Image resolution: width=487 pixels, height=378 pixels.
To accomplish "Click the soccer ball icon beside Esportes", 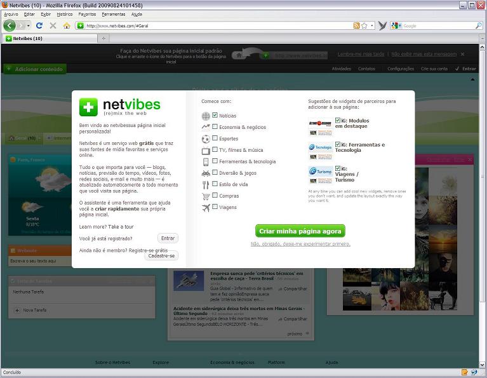I will click(x=206, y=139).
